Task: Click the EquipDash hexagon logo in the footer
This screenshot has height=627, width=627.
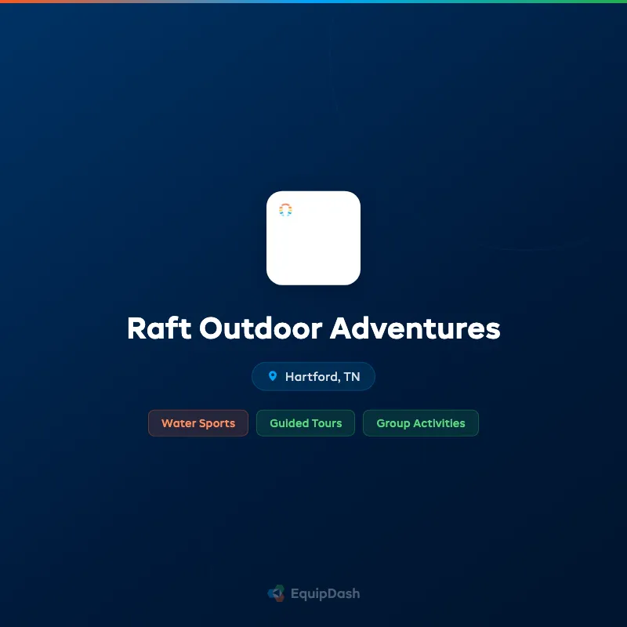Action: point(276,593)
